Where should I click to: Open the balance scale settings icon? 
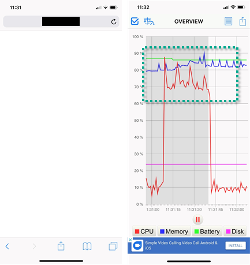pos(149,21)
